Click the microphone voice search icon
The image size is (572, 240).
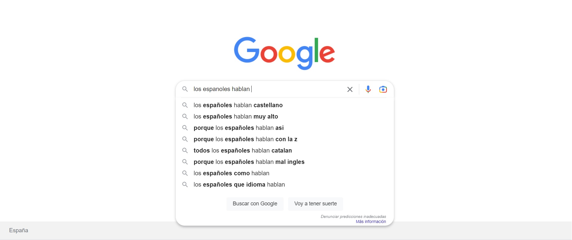(x=368, y=89)
